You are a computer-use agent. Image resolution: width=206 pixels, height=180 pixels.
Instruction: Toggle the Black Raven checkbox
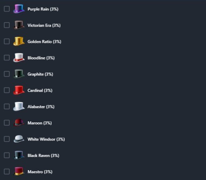coord(7,155)
